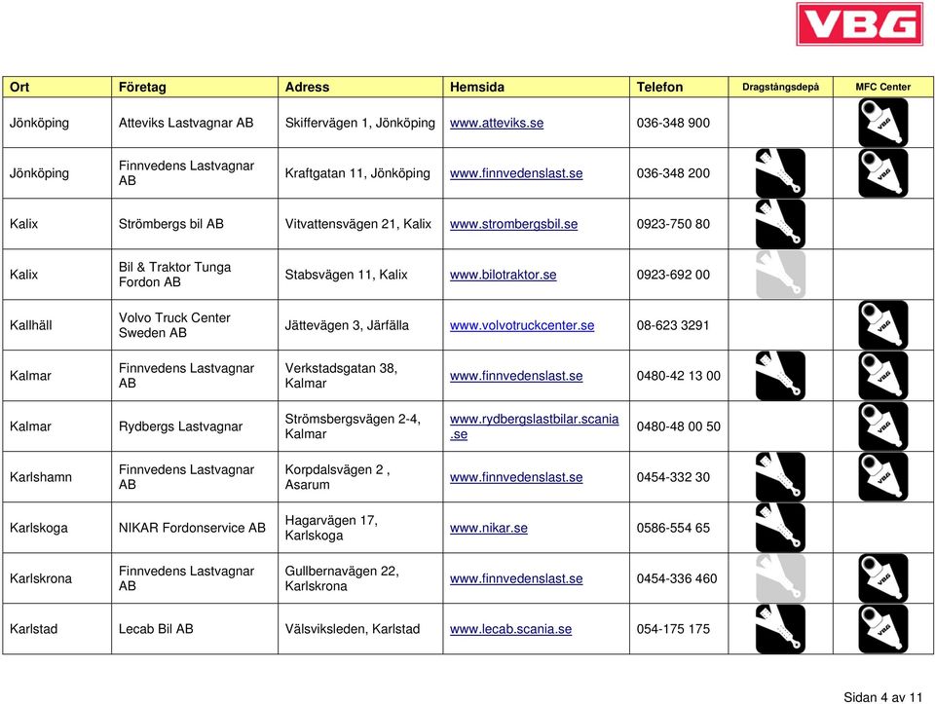Viewport: 935px width, 704px height.
Task: Click greyed Dragstångsdepå icon in Karlskrona row
Action: 780,578
